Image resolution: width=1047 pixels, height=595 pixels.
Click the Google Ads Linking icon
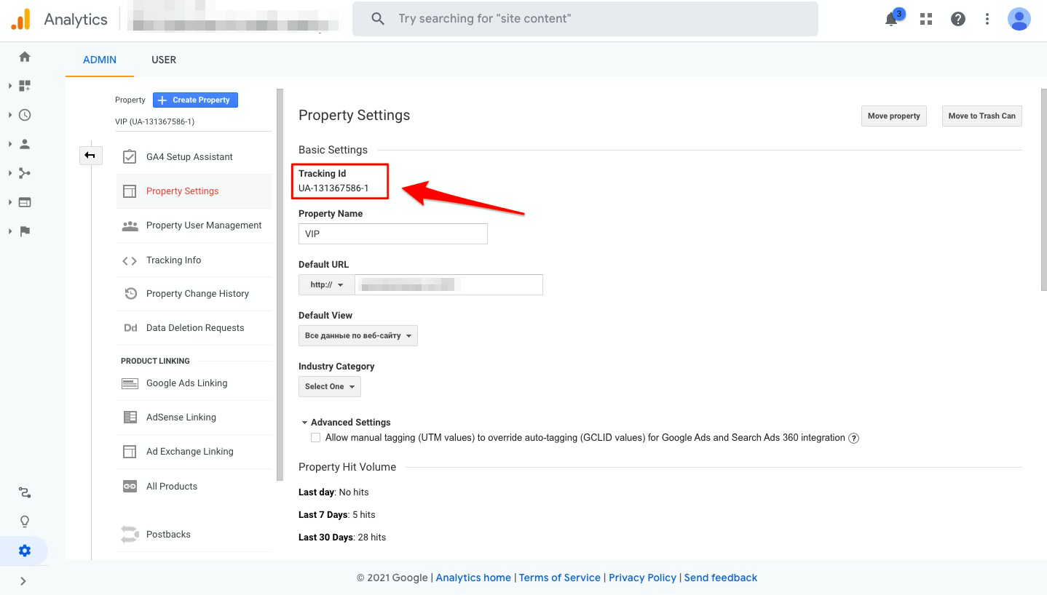(x=130, y=383)
